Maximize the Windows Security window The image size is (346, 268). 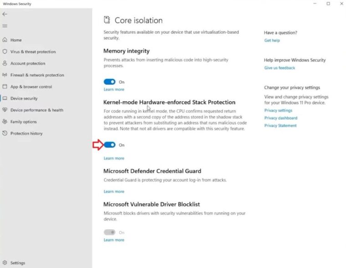point(328,4)
